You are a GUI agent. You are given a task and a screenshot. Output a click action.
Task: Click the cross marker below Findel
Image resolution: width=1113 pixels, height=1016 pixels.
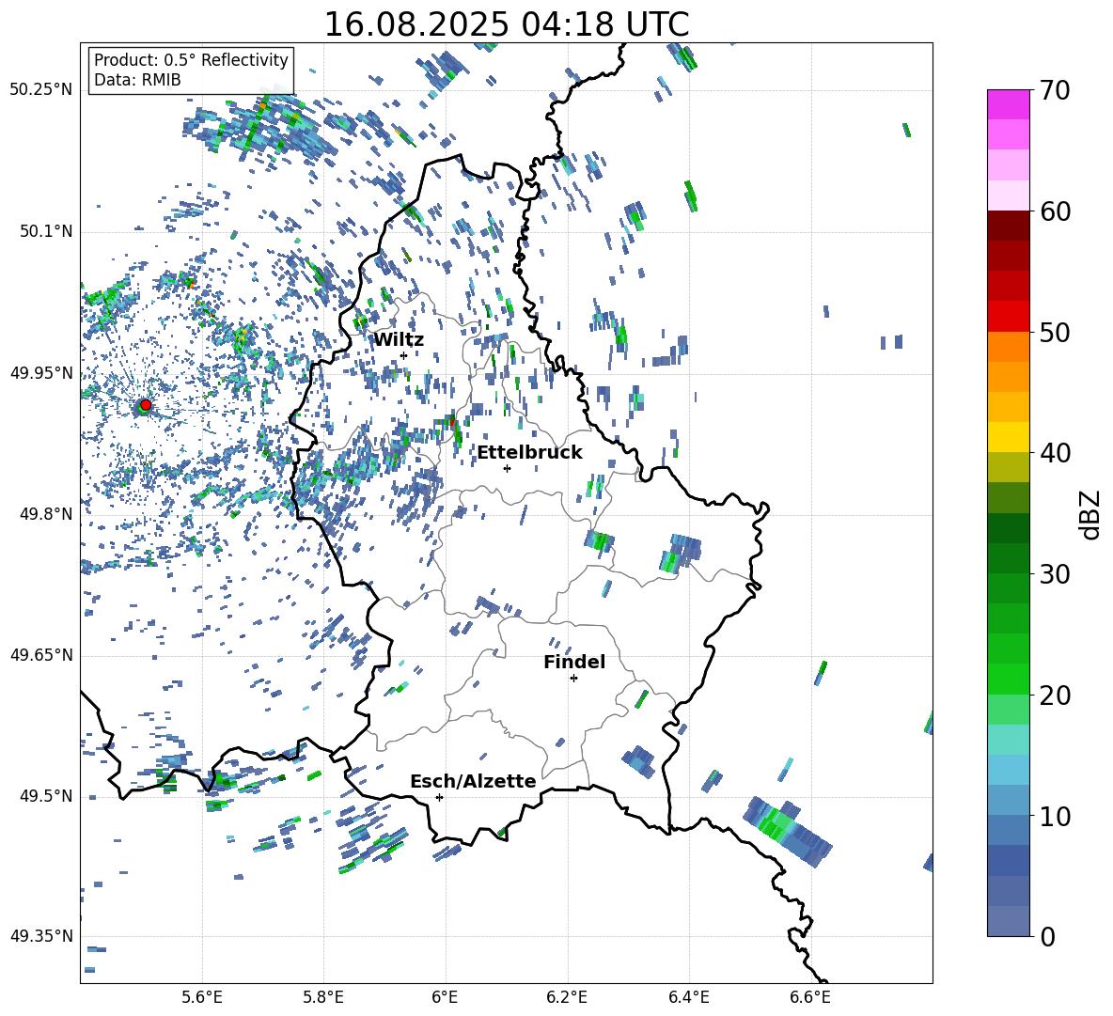[573, 679]
